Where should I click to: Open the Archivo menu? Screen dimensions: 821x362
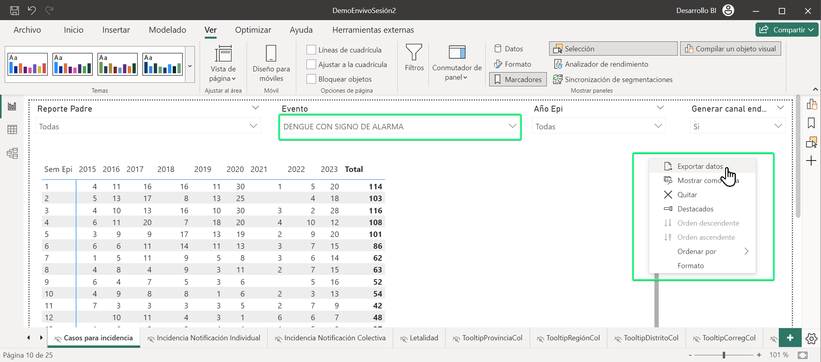coord(27,30)
